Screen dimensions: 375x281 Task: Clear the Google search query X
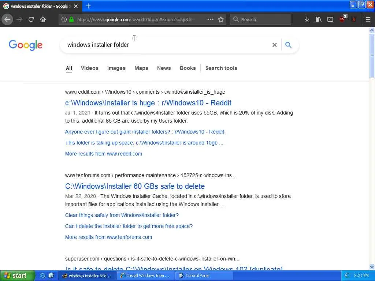[x=275, y=45]
